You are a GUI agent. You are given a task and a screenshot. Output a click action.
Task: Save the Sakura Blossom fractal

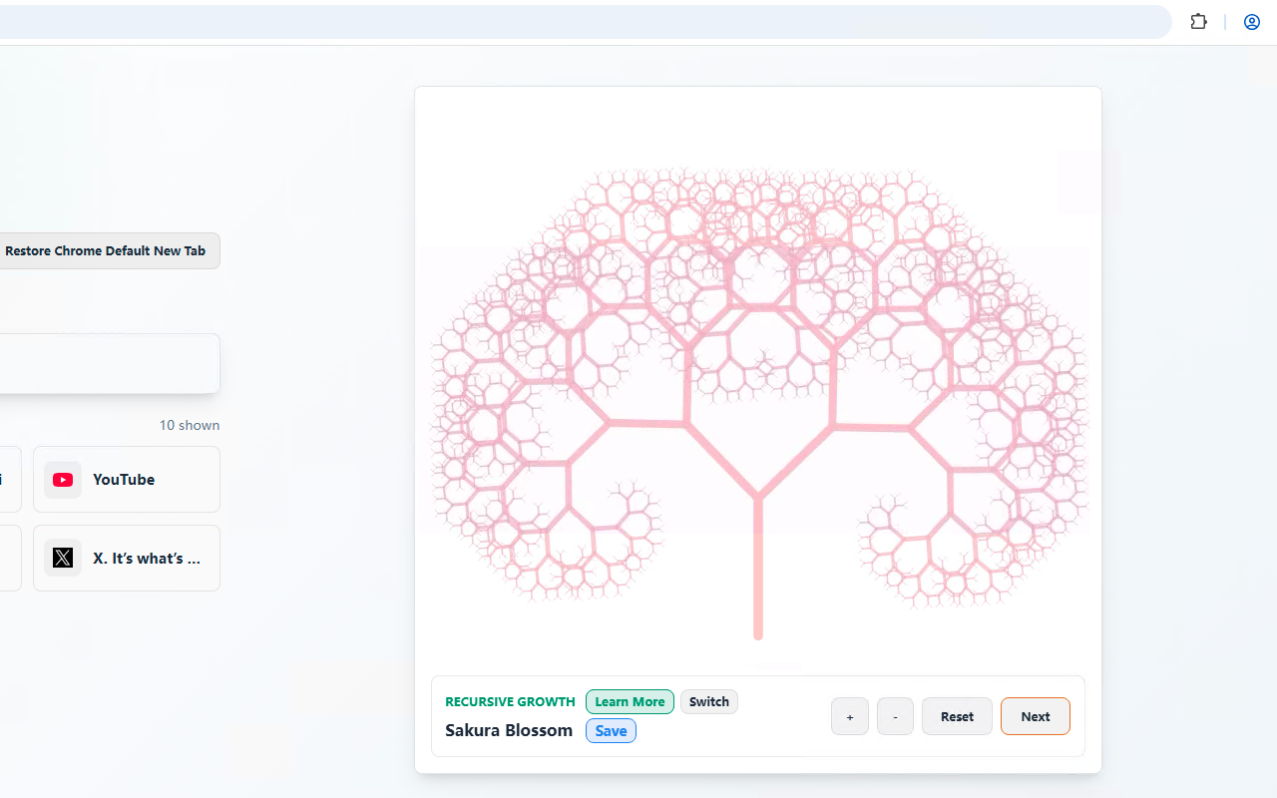(x=611, y=731)
